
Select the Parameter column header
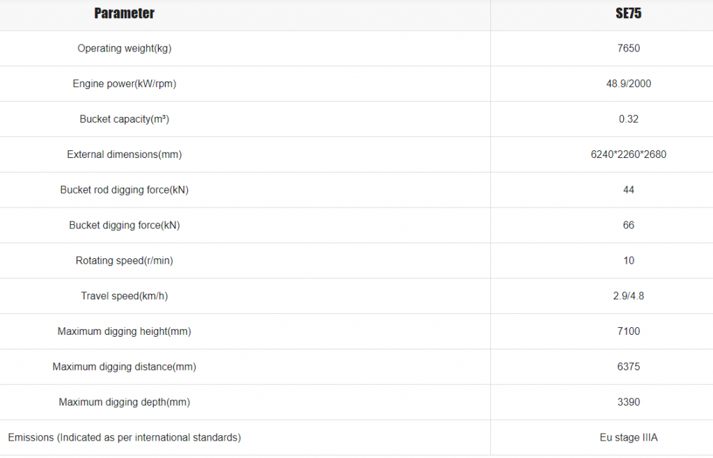124,14
